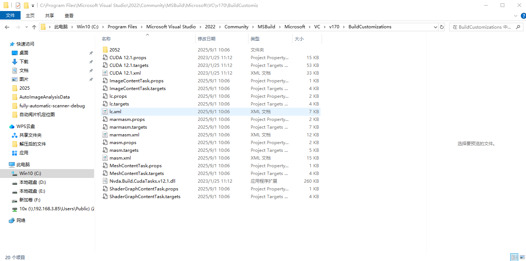Switch to the 查看 ribbon tab
This screenshot has width=526, height=261.
(x=69, y=15)
